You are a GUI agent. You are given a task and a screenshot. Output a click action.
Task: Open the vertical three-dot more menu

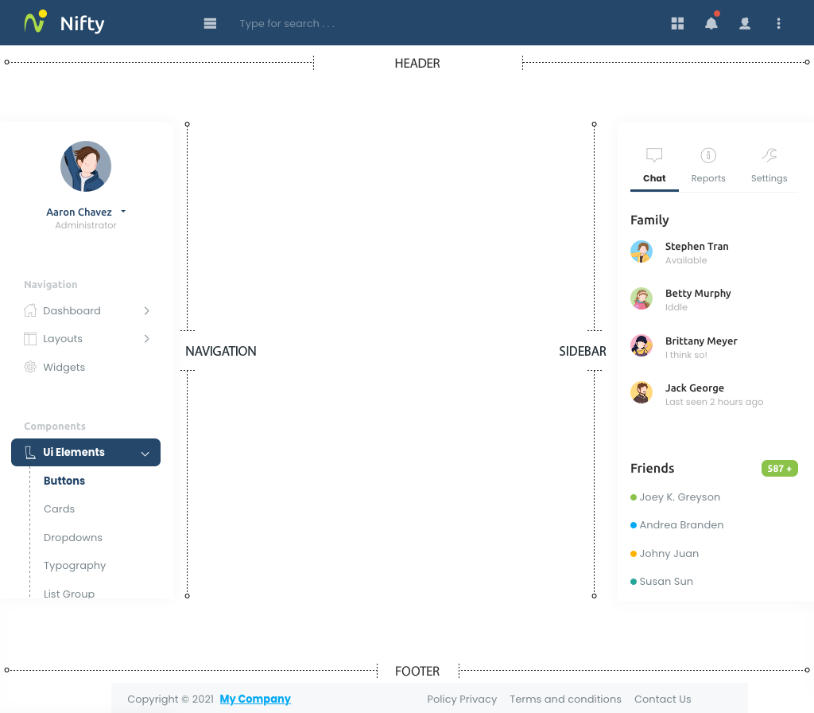[x=778, y=23]
